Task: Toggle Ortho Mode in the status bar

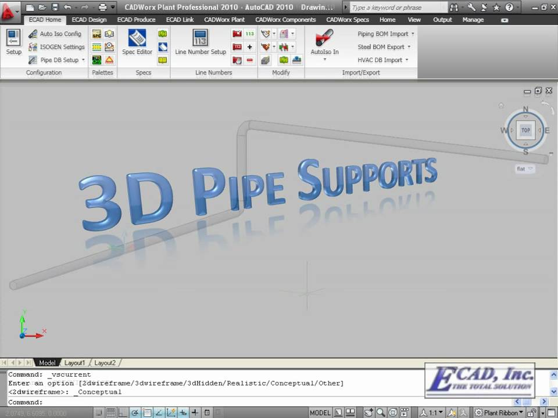Action: [123, 413]
